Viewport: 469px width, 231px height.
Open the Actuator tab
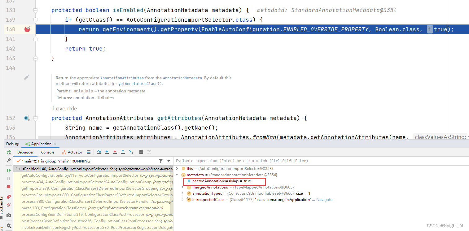point(72,152)
